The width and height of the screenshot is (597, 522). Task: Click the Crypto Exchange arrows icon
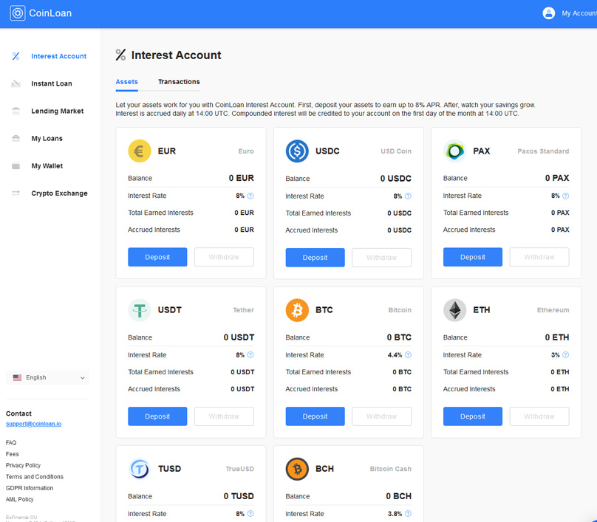(x=16, y=193)
